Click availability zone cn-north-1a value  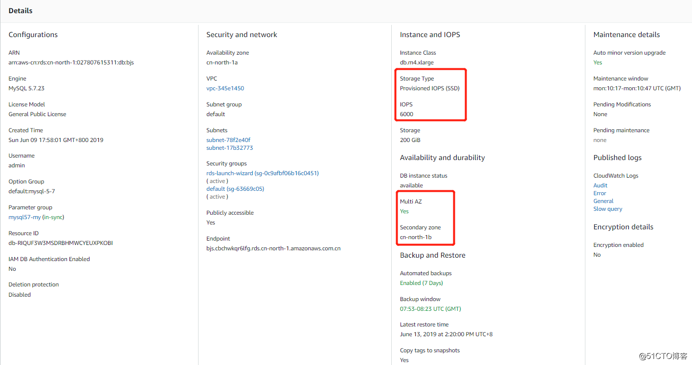coord(222,62)
